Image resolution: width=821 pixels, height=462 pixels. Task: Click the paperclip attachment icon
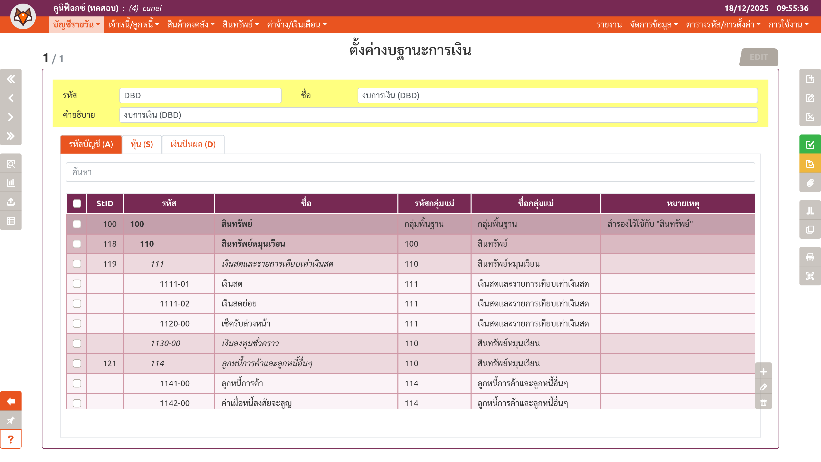pyautogui.click(x=810, y=183)
